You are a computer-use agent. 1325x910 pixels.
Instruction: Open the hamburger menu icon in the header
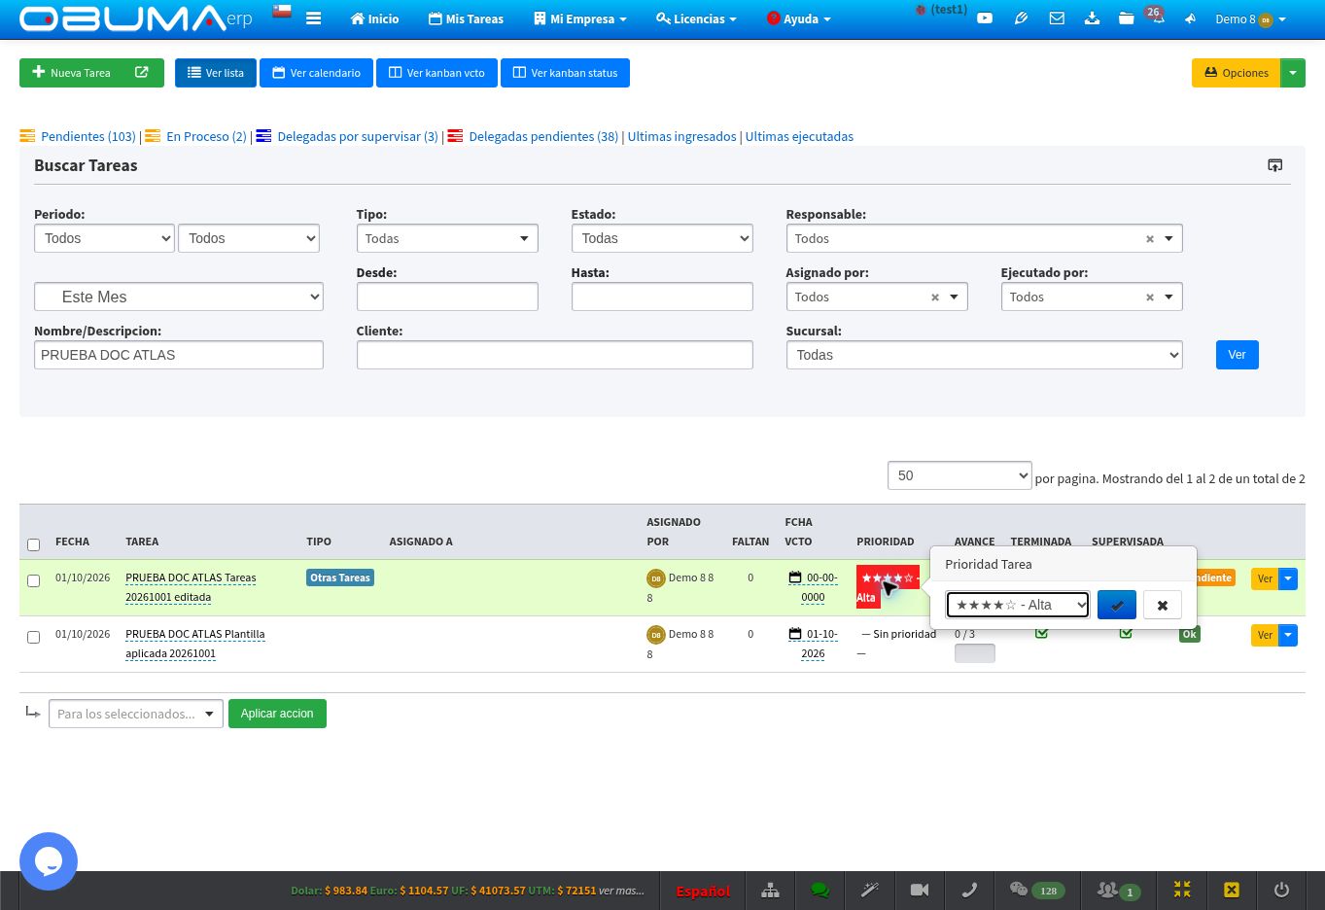point(313,18)
